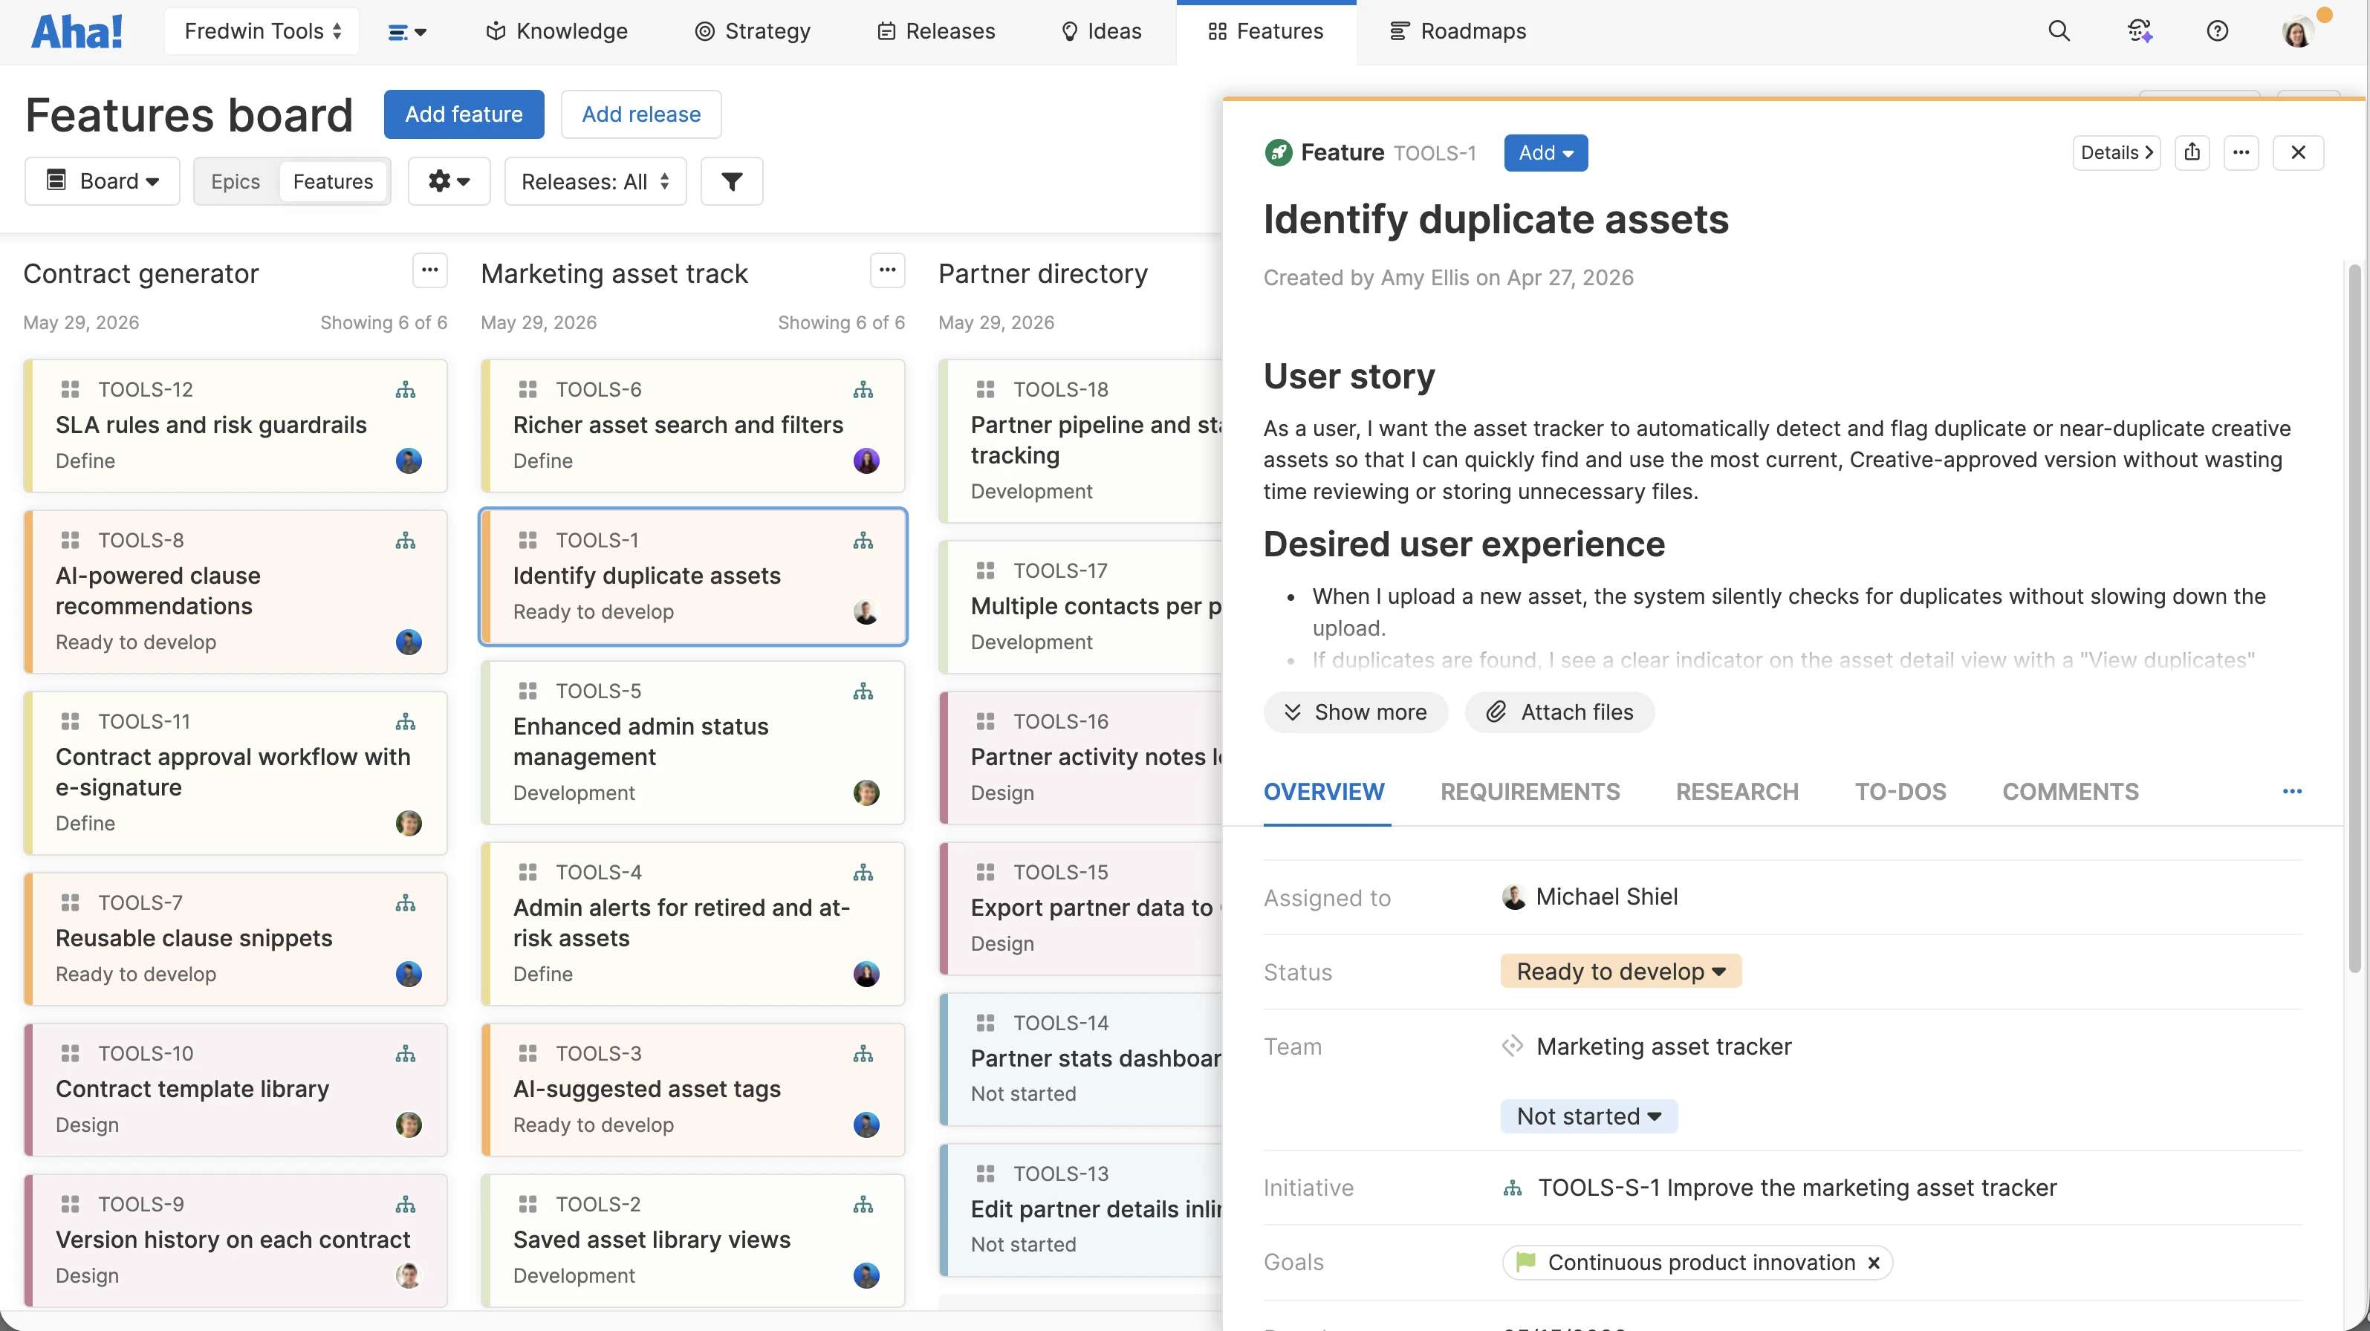Click hierarchy icon on TOOLS-12 card
The width and height of the screenshot is (2370, 1331).
405,390
